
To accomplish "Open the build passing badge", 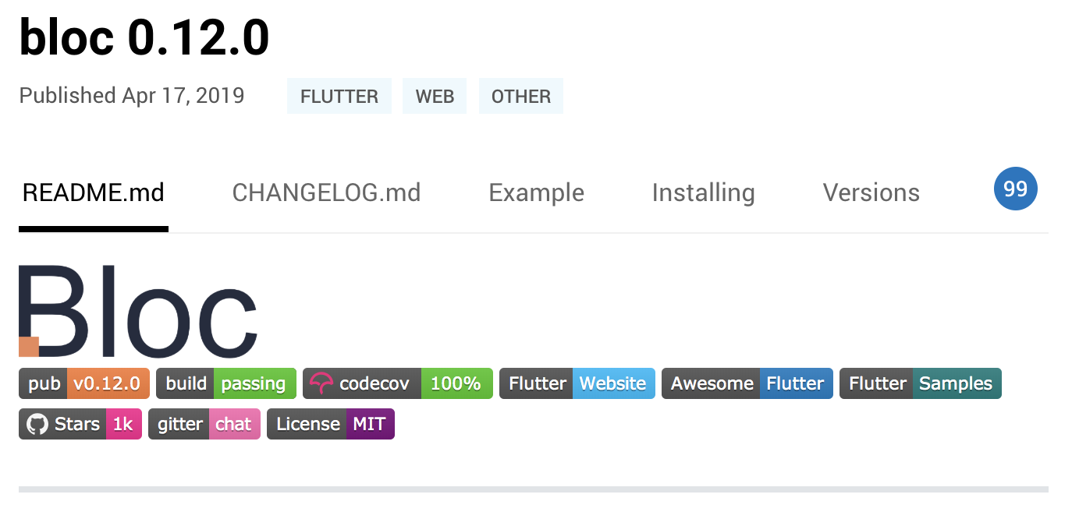I will click(226, 383).
